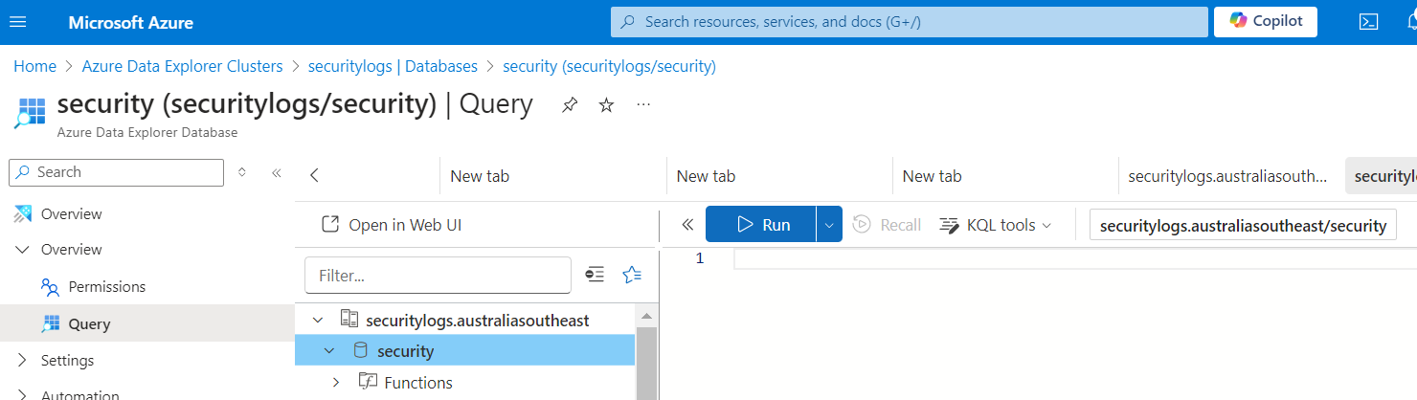Focus the left sidebar Search box
Viewport: 1417px width, 400px height.
[x=116, y=172]
